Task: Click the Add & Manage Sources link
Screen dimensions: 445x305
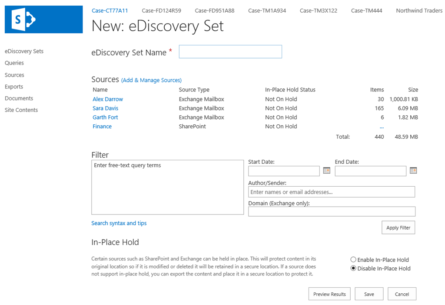Action: pyautogui.click(x=151, y=80)
